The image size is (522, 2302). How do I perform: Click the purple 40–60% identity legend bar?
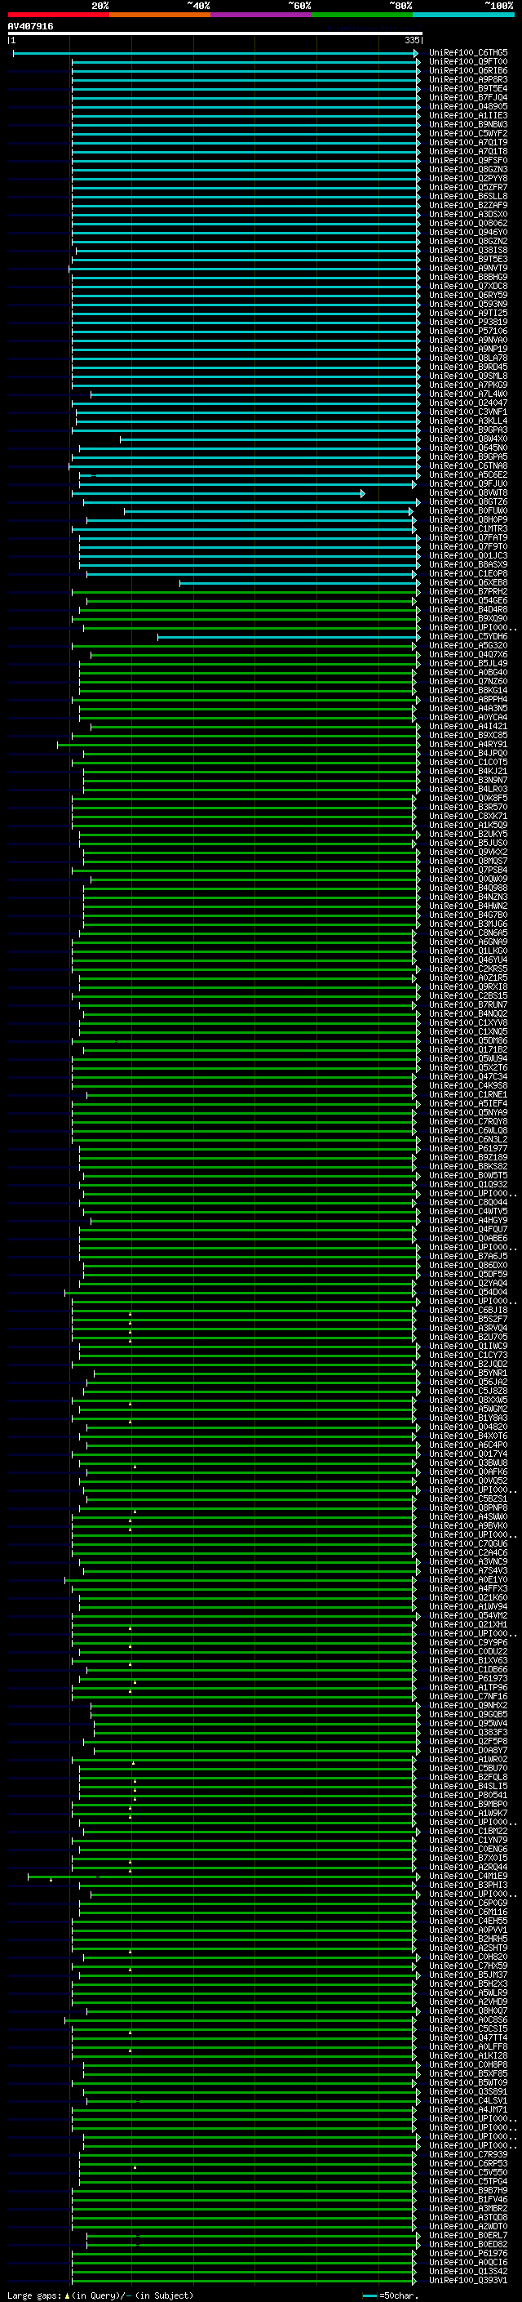(x=260, y=15)
